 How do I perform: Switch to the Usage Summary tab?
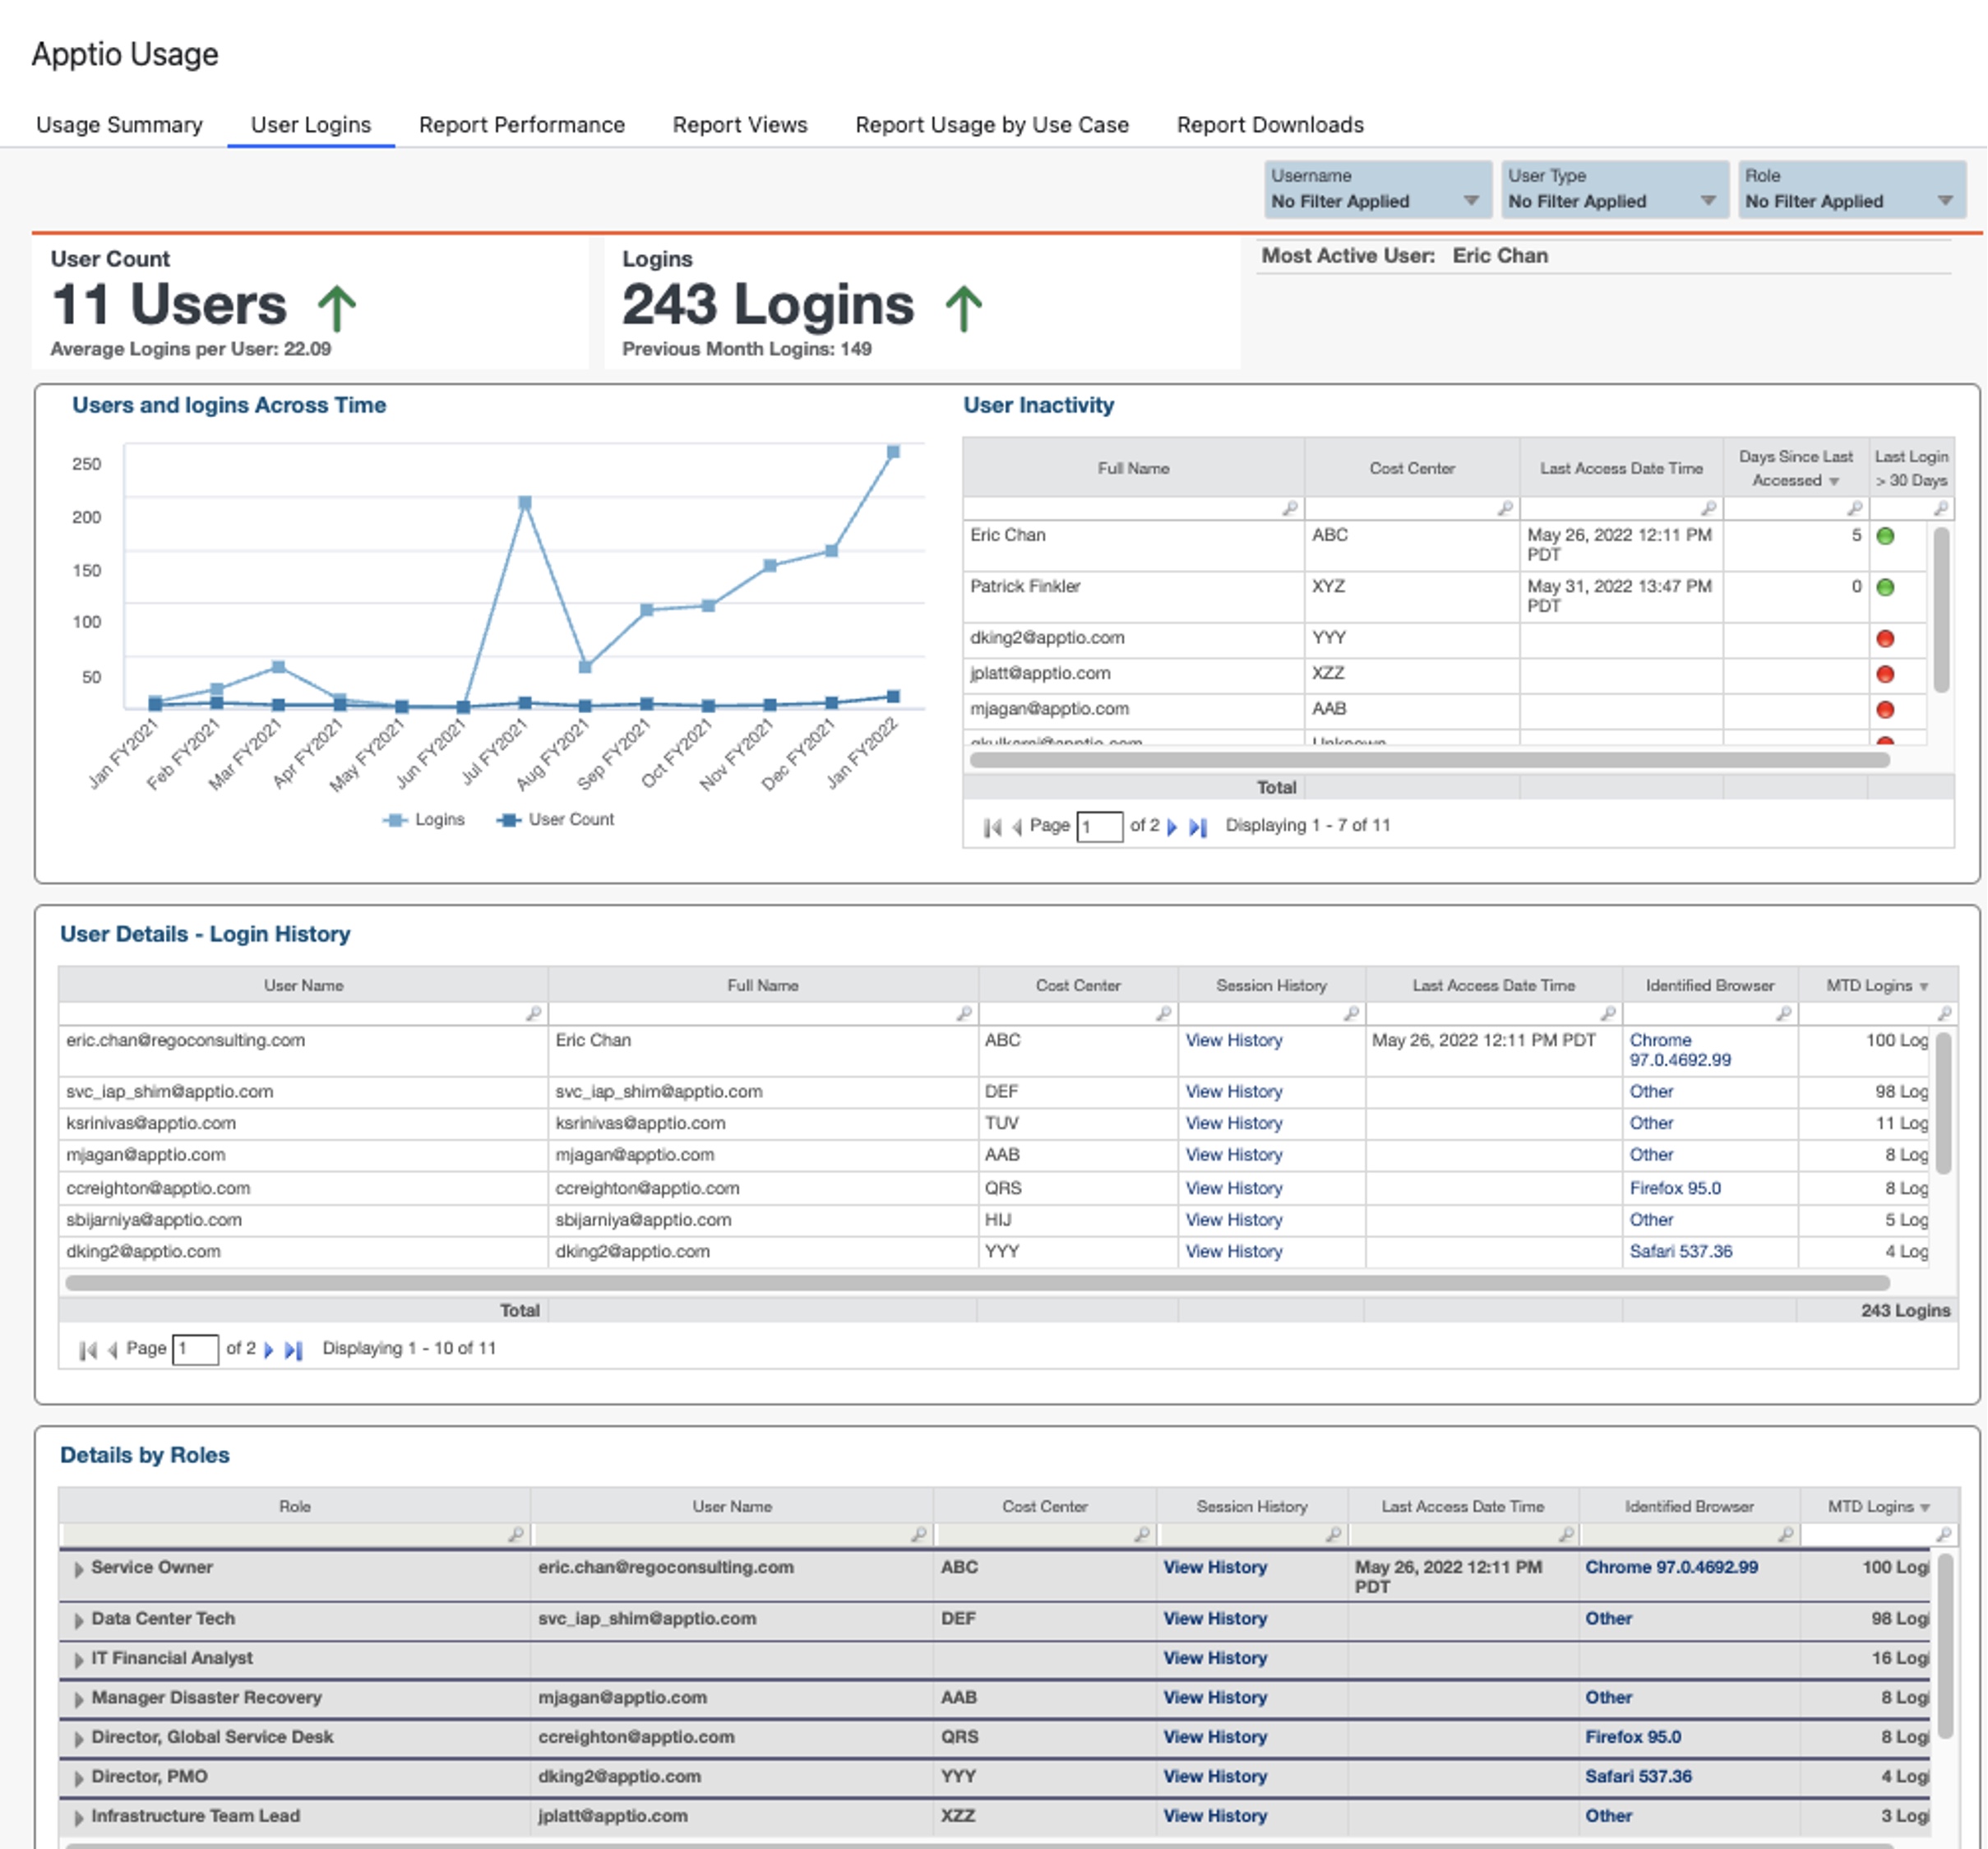(119, 125)
